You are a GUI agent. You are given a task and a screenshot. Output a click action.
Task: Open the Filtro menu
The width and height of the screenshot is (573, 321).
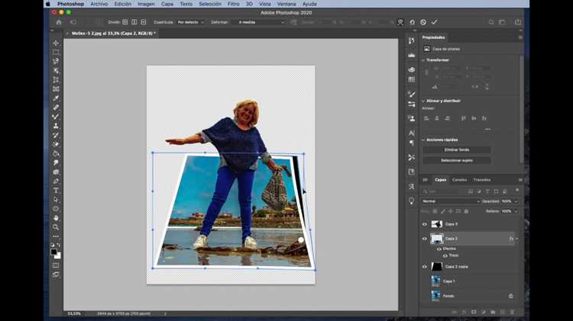click(x=234, y=4)
